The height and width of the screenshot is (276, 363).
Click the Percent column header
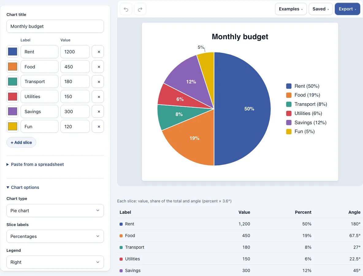tap(303, 212)
